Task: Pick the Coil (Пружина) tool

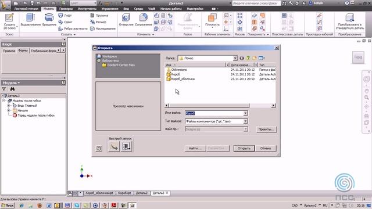Action: pos(99,16)
